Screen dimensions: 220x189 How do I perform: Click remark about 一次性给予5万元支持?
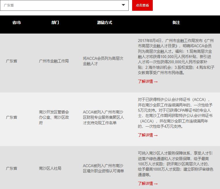[175, 113]
